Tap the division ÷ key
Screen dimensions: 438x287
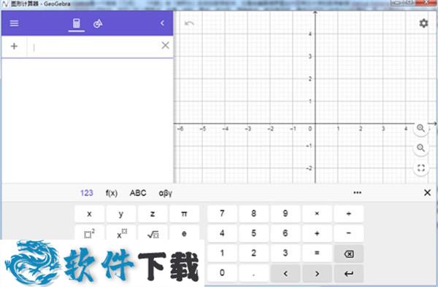tap(349, 213)
